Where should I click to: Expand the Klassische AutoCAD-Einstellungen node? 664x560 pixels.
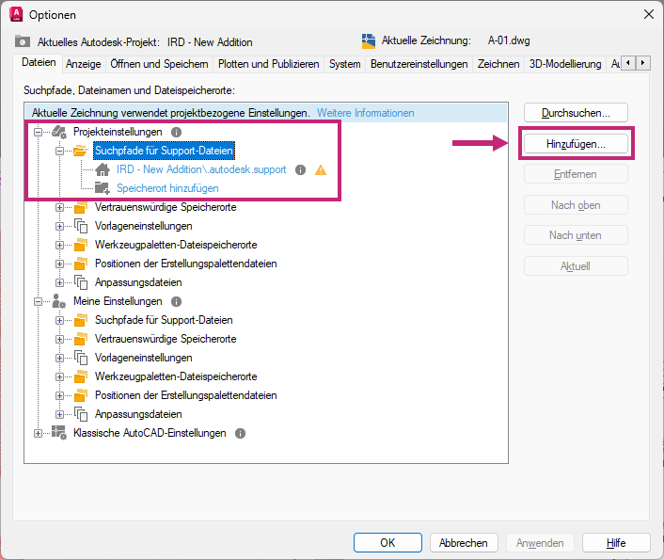click(x=39, y=433)
